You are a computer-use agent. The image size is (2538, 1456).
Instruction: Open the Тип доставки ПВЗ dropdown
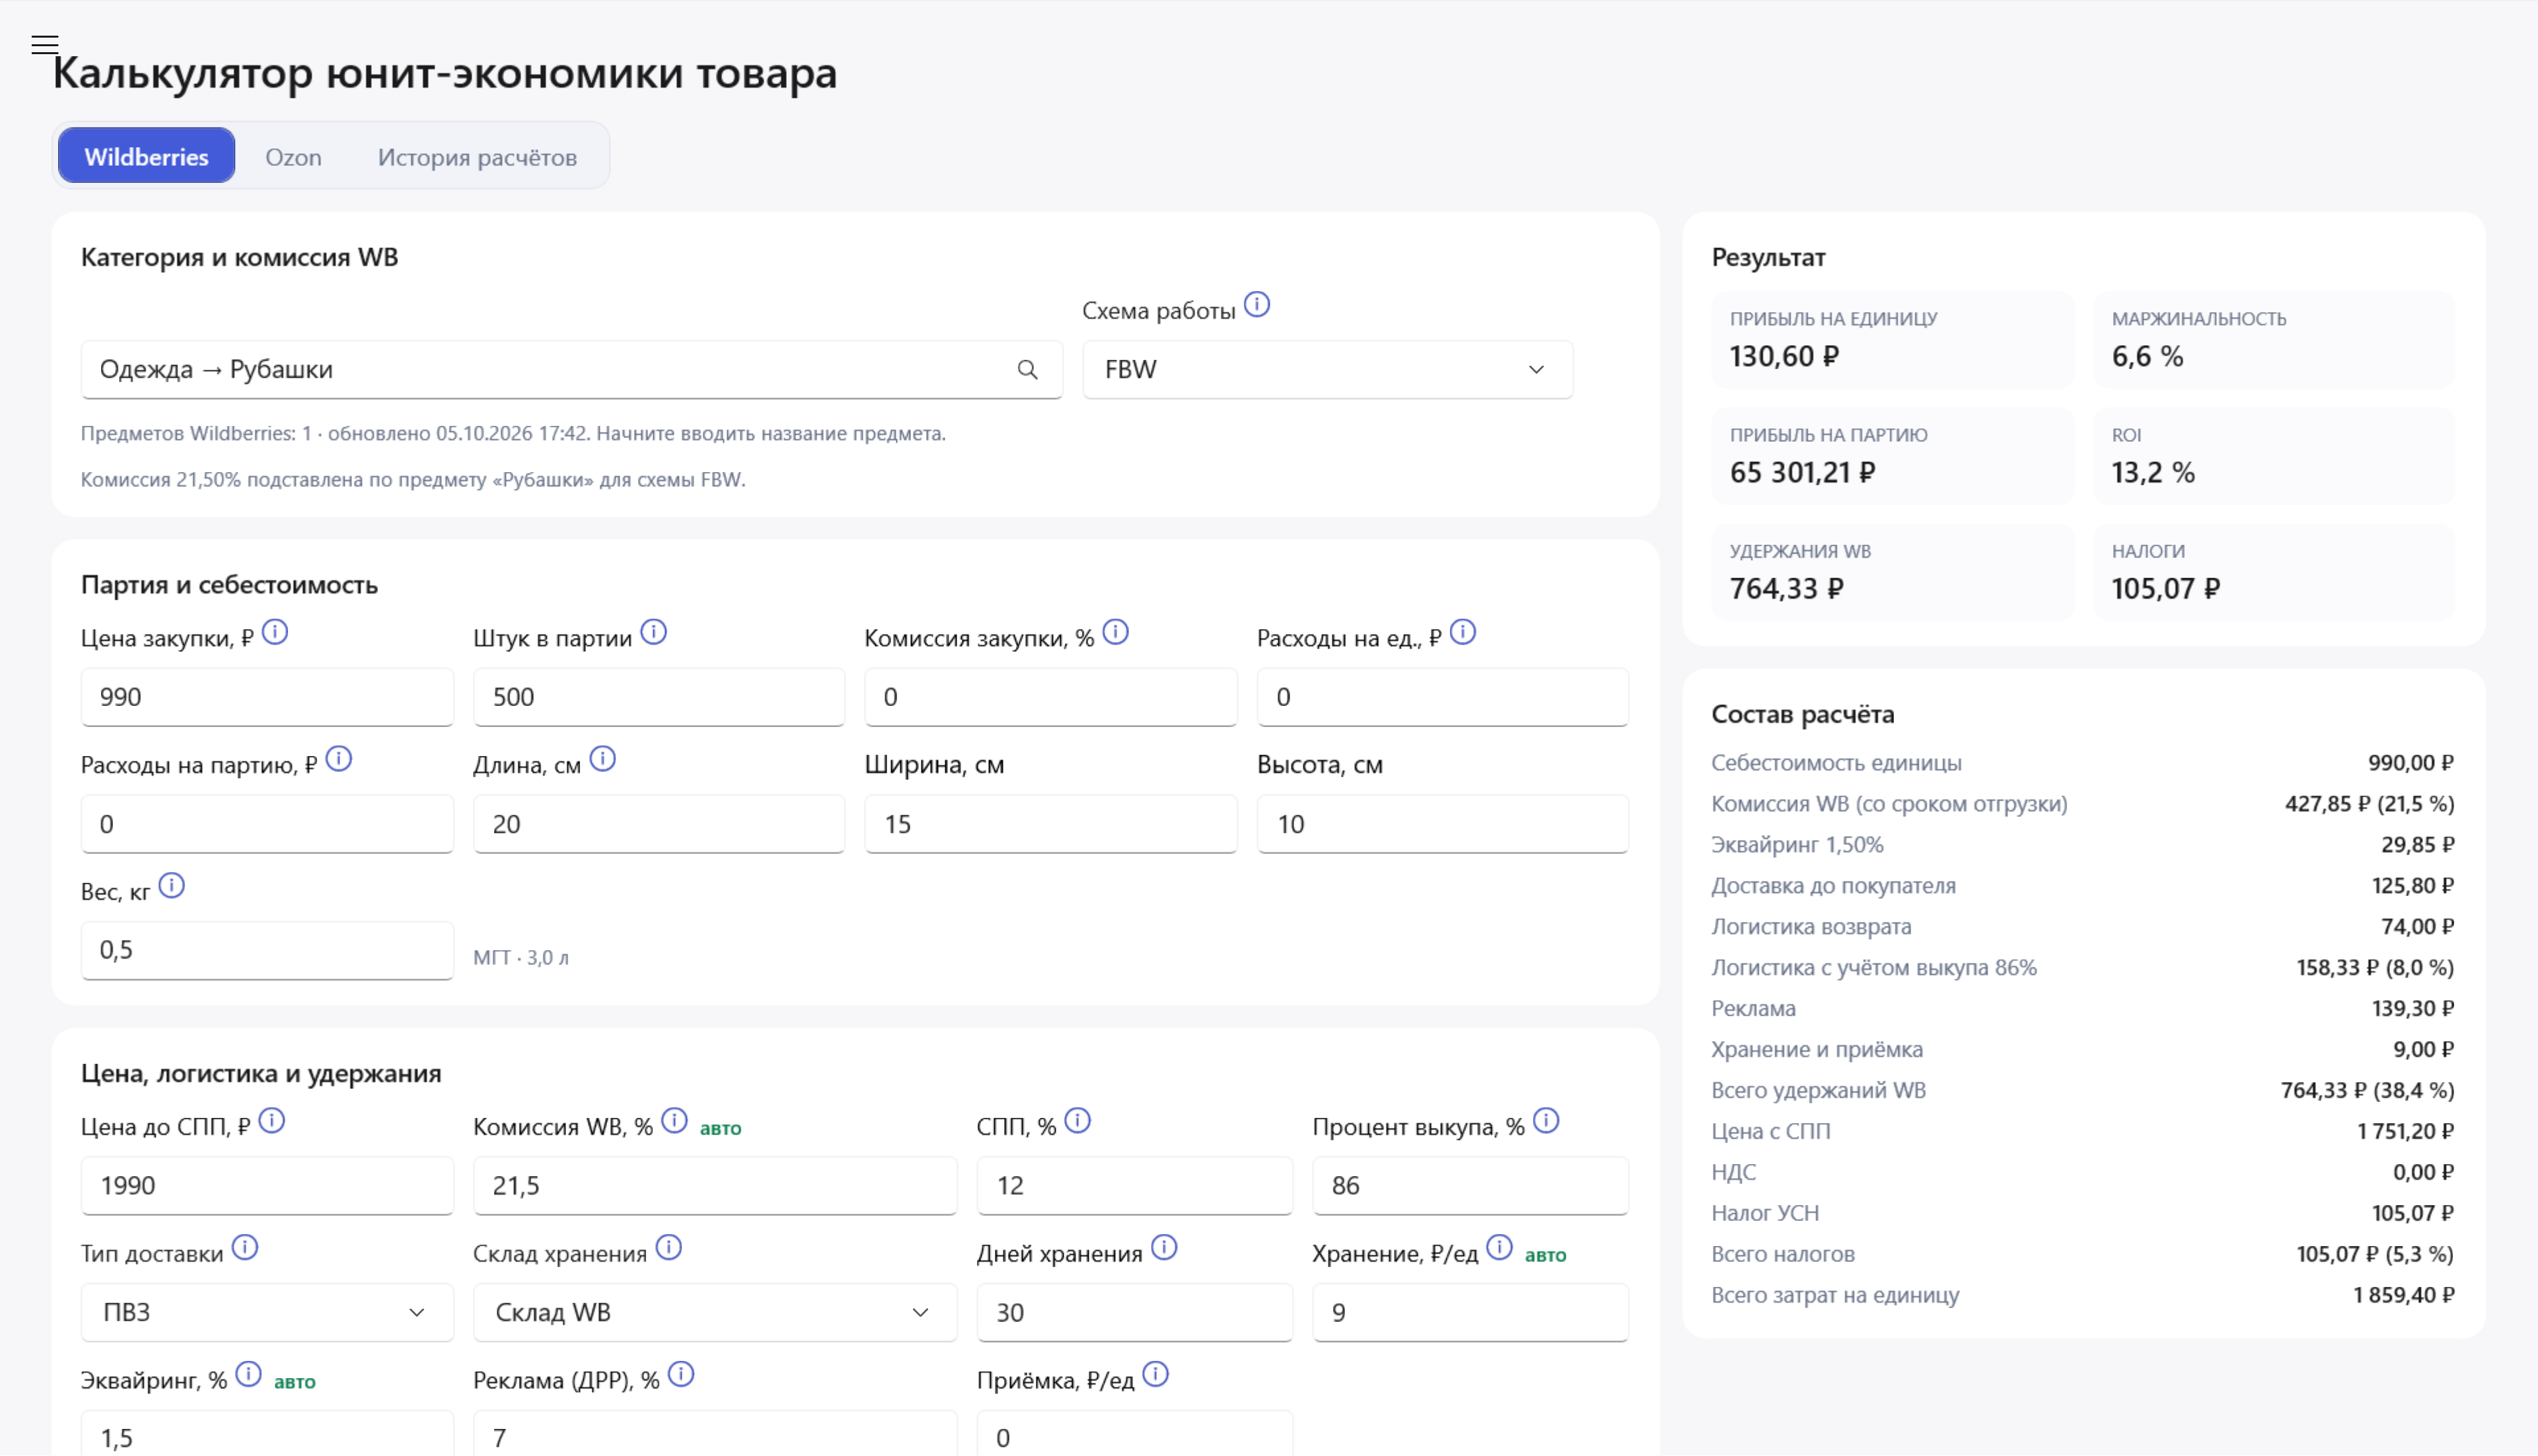coord(267,1313)
